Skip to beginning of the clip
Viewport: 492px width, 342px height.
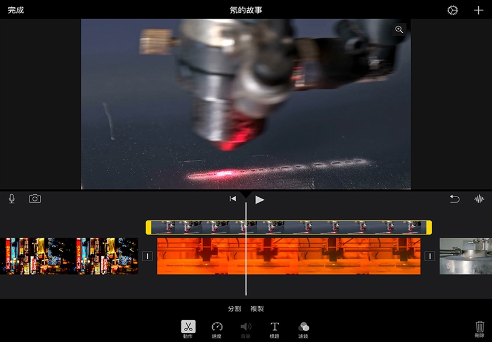[x=232, y=199]
